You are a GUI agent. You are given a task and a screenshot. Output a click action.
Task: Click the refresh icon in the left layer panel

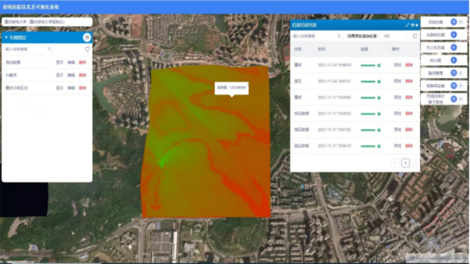click(x=87, y=49)
